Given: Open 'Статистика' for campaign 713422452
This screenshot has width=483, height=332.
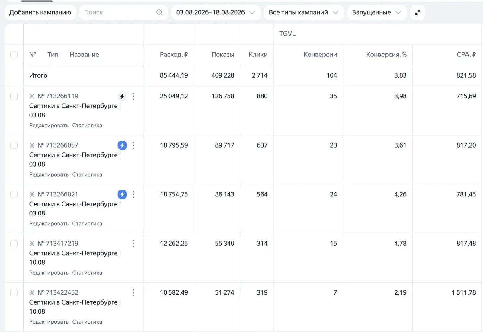Looking at the screenshot, I should pos(87,322).
